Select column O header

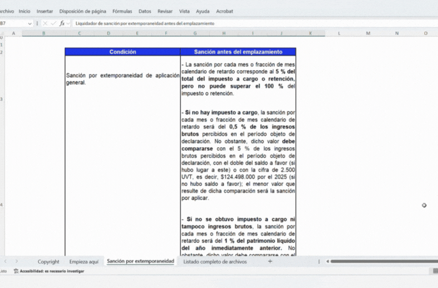[x=425, y=33]
